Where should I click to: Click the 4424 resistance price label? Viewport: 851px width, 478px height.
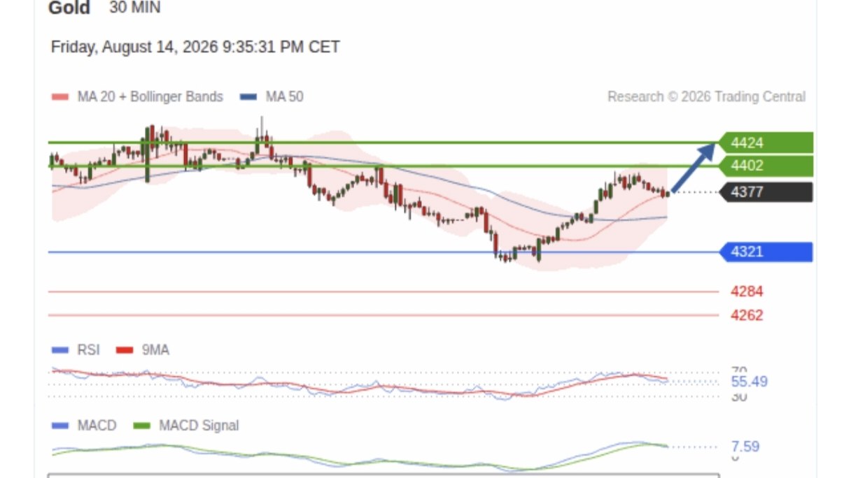[766, 143]
